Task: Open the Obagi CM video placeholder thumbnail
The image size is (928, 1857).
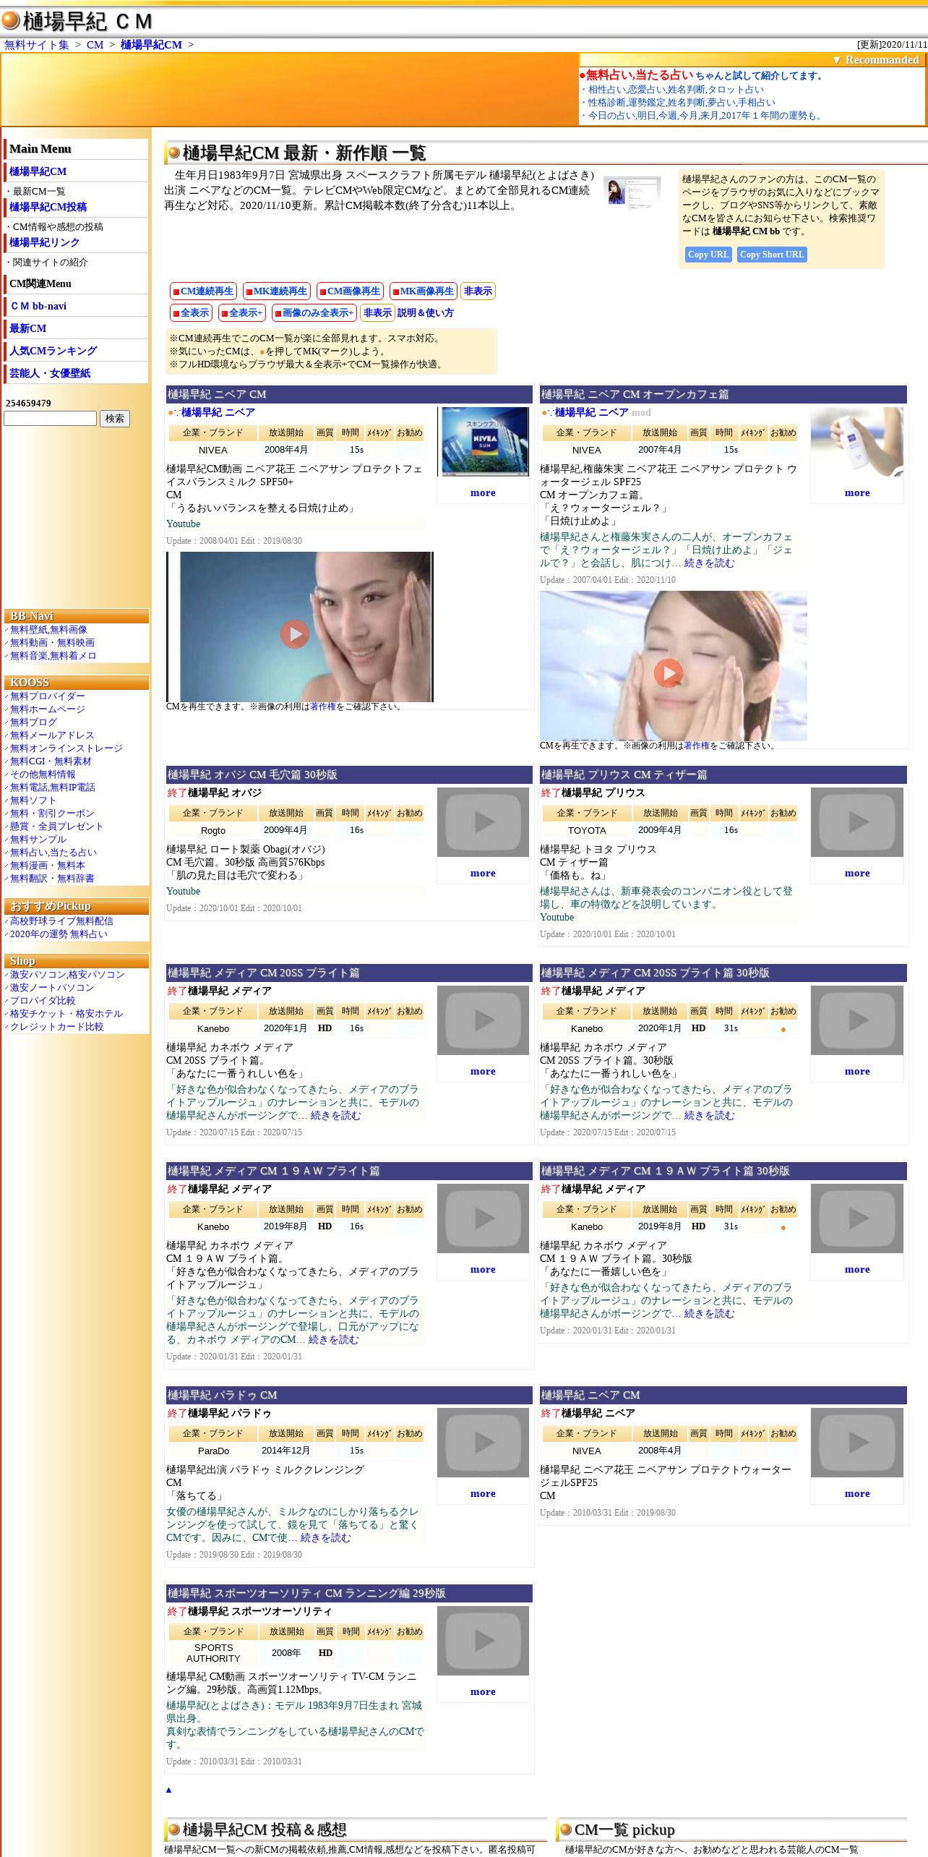Action: pos(484,822)
